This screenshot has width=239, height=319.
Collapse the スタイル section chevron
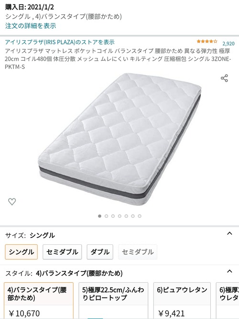[229, 271]
